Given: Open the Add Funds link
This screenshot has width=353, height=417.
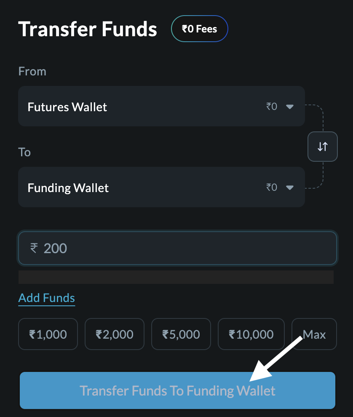Looking at the screenshot, I should coord(47,298).
